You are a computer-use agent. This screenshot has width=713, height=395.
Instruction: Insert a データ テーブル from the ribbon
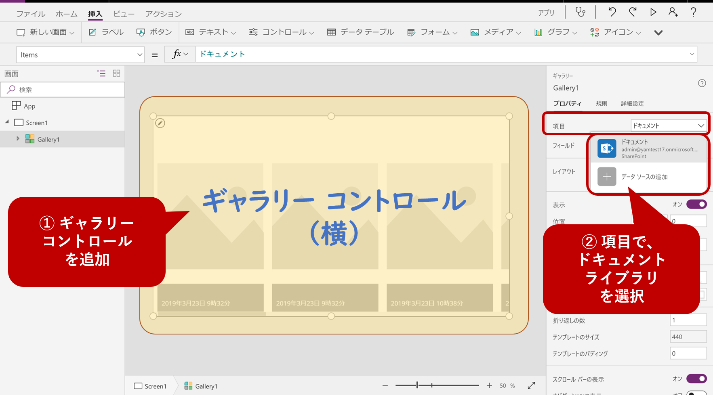coord(360,32)
